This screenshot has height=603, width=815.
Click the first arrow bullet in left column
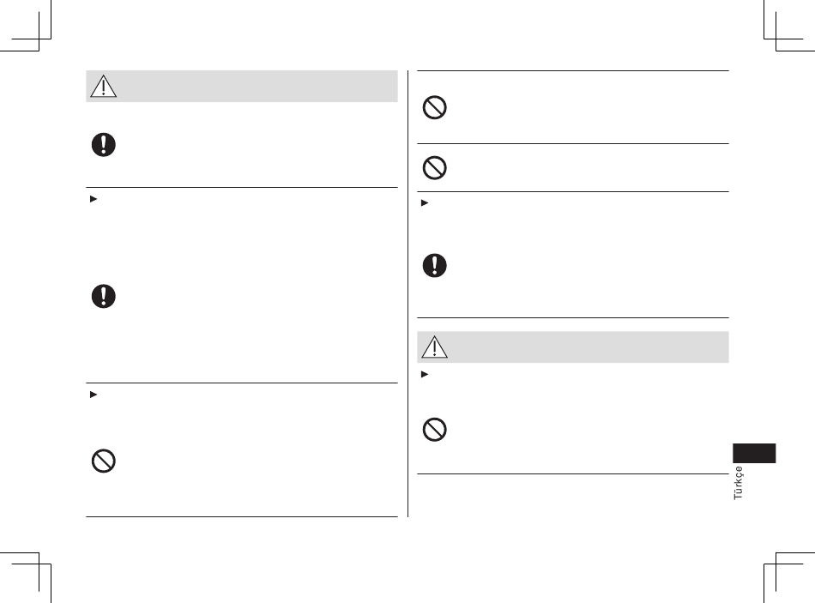tap(92, 197)
